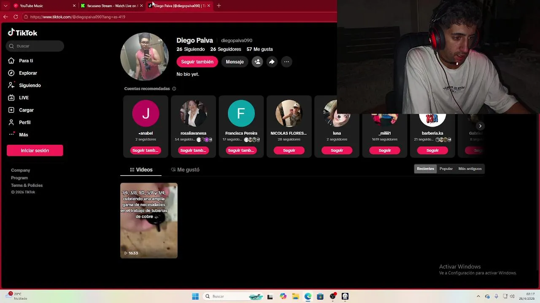The image size is (540, 303).
Task: Open a new browser tab
Action: tap(219, 6)
